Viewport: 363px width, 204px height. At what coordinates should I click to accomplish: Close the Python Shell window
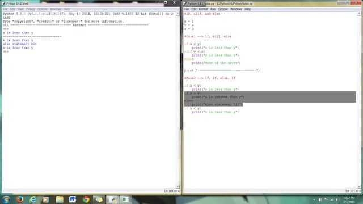coord(174,2)
